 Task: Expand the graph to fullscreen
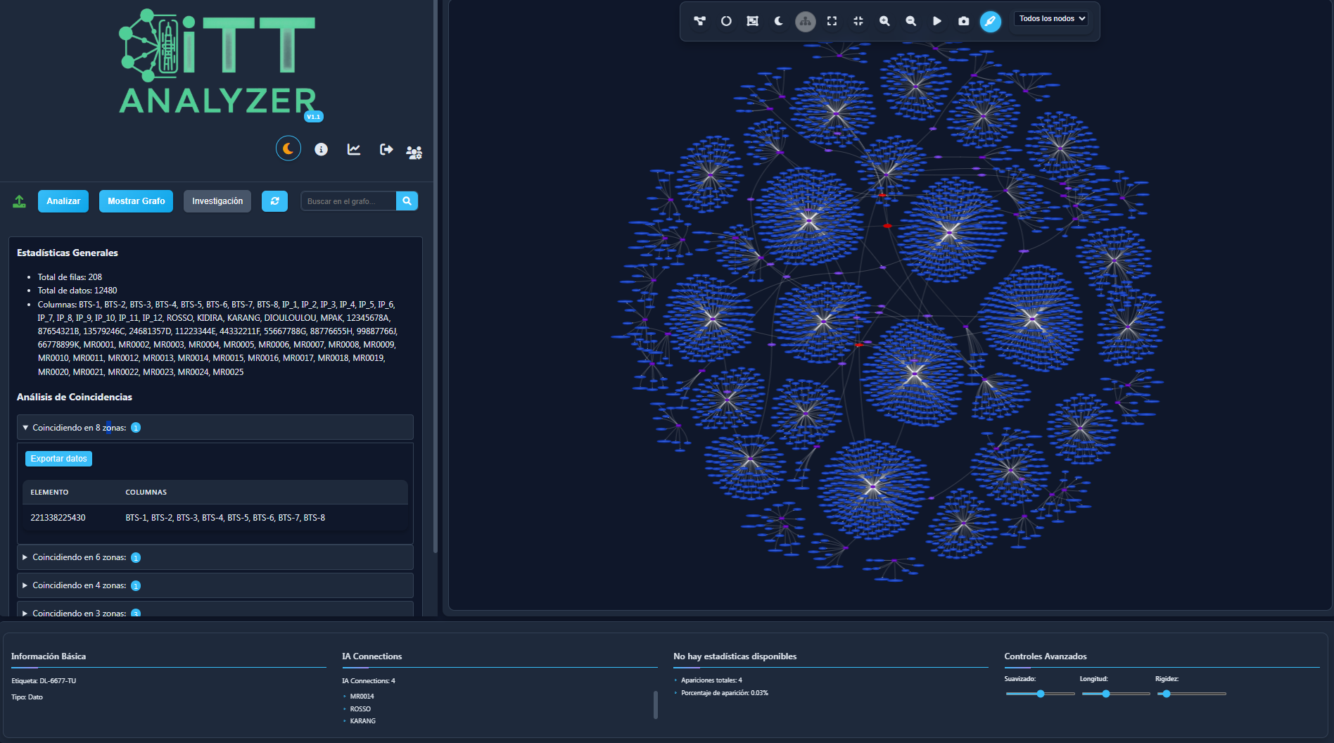[832, 21]
